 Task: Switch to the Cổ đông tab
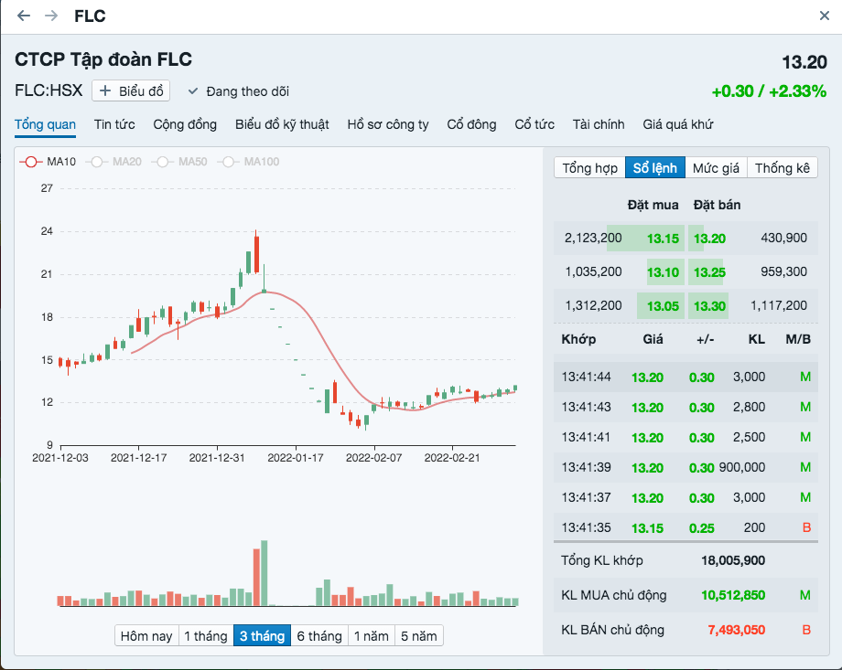471,124
